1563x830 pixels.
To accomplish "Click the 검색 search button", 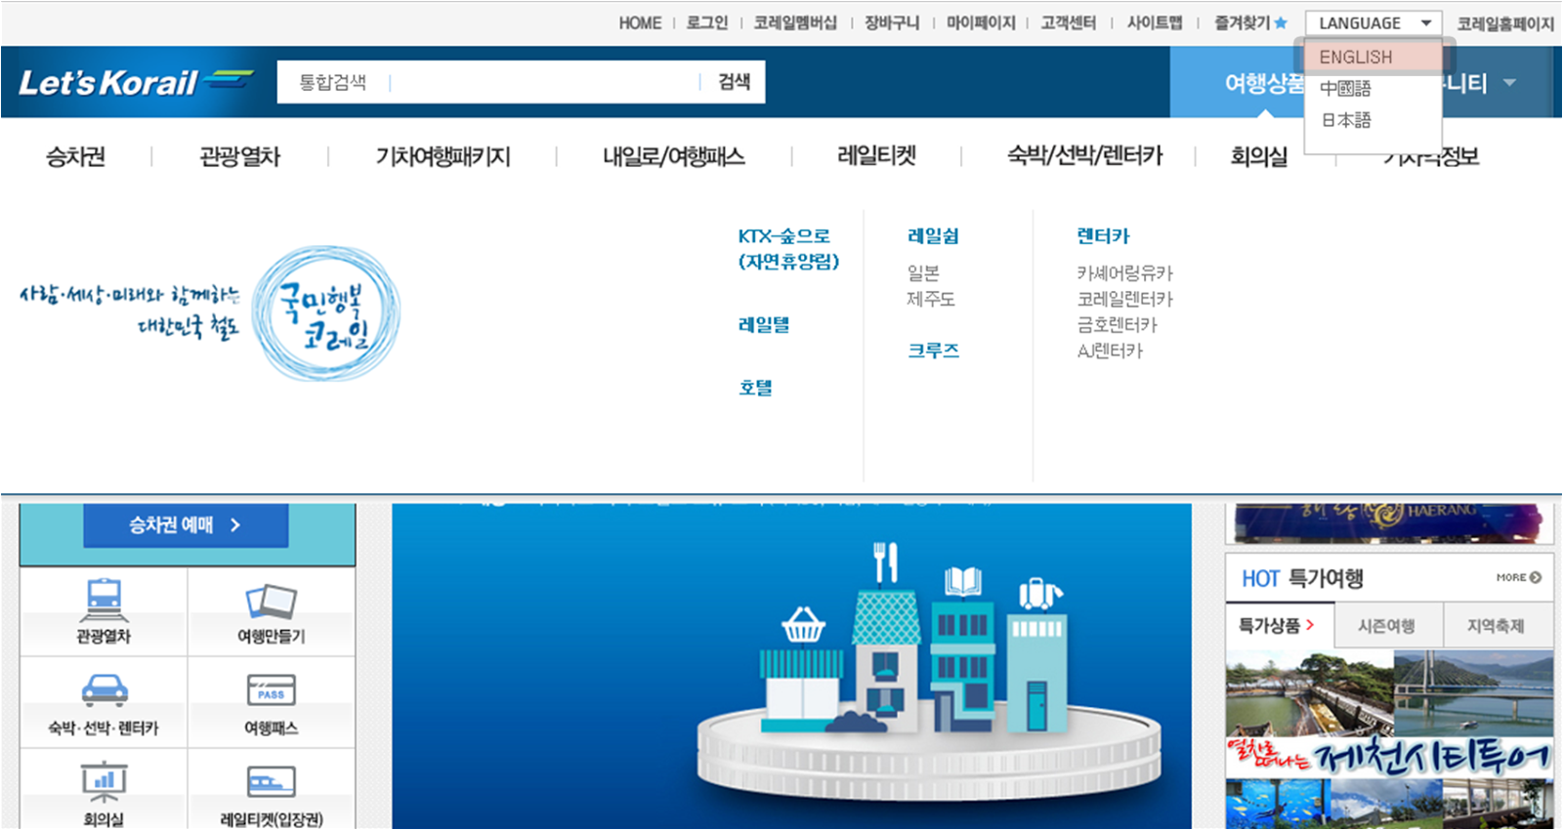I will (734, 82).
